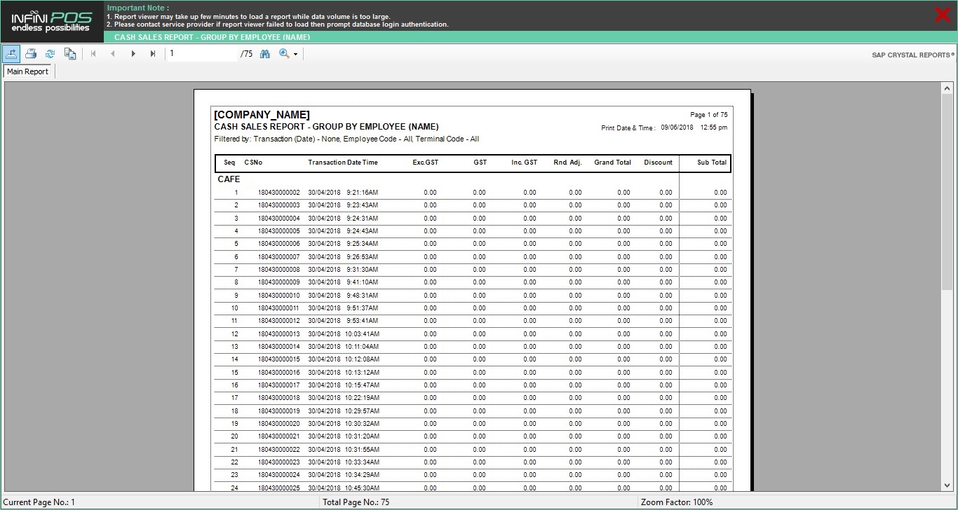Screen dimensions: 958x510
Task: Click the Important Note heading
Action: [138, 8]
